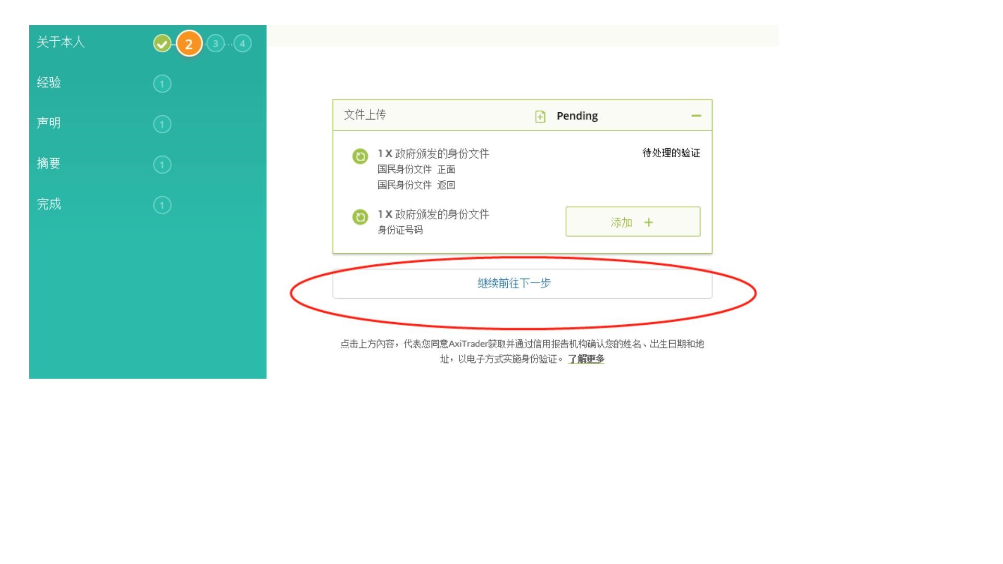This screenshot has width=1003, height=564.
Task: Click the 完成 step counter circle
Action: coord(162,205)
